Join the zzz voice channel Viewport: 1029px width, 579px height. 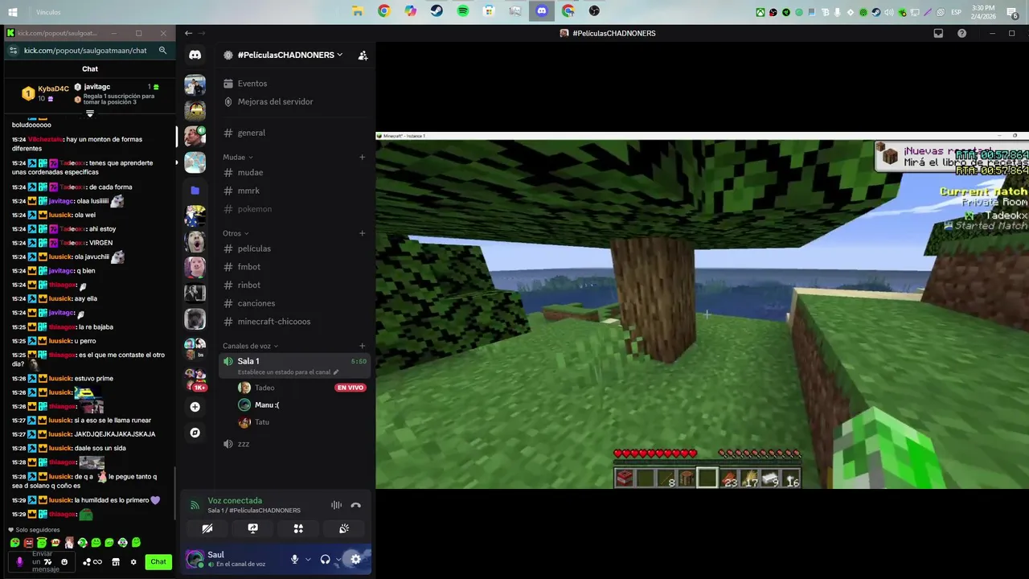pos(294,444)
